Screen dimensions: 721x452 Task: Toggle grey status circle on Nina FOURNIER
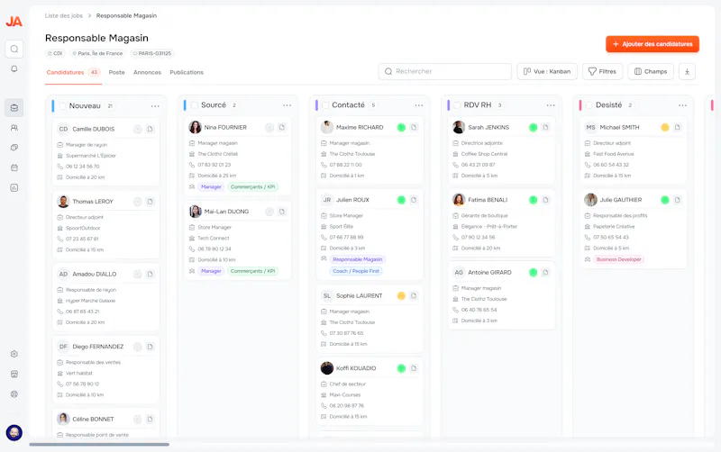[x=269, y=127]
